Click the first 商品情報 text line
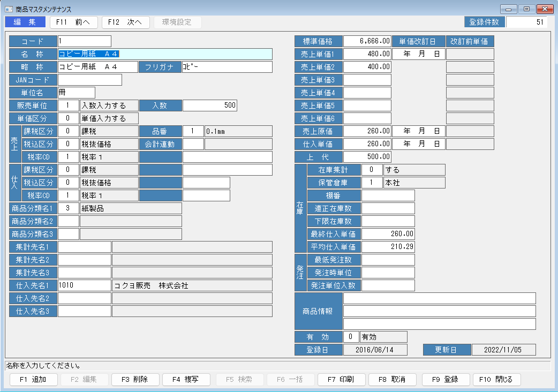The image size is (558, 392). (x=439, y=298)
